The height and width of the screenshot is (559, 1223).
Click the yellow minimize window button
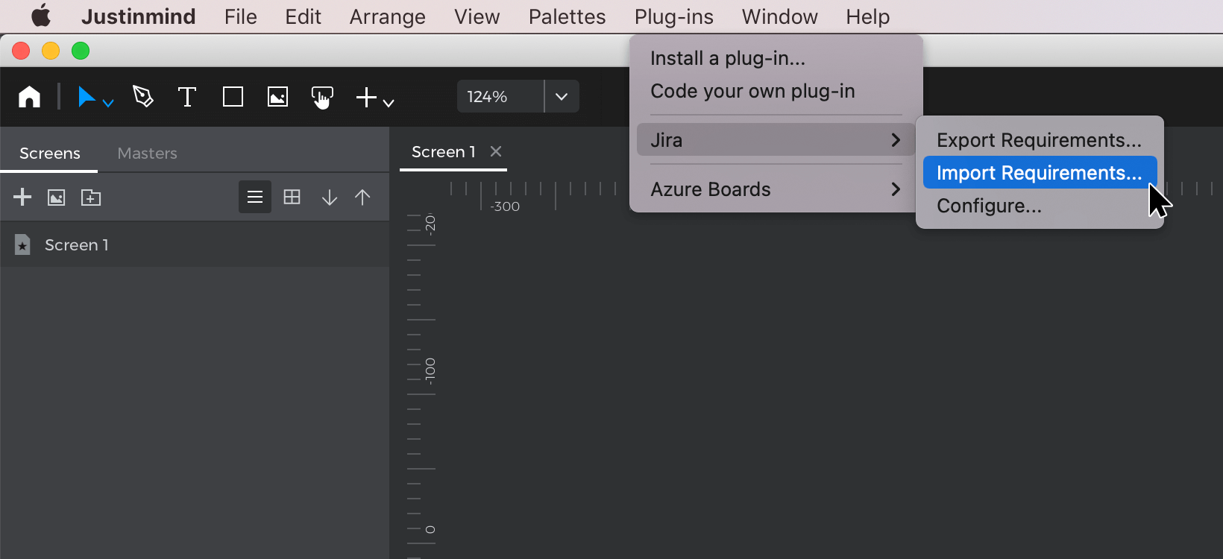[x=51, y=51]
